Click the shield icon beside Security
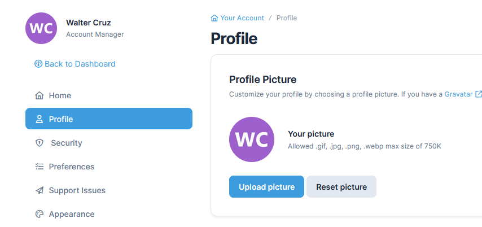 click(x=40, y=143)
